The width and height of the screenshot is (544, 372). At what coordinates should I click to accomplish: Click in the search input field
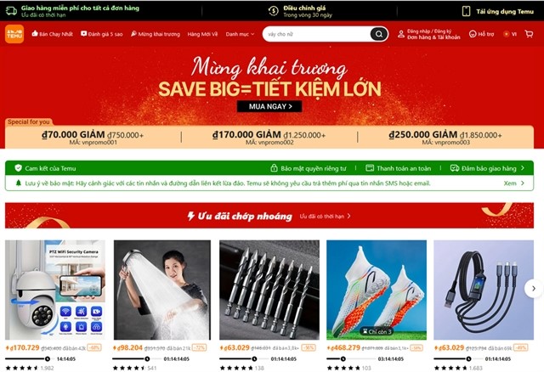click(x=317, y=34)
